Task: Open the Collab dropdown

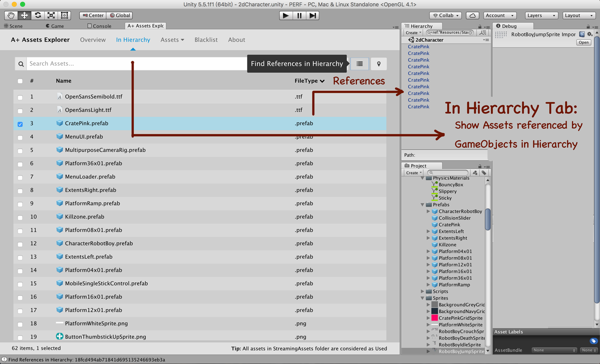Action: point(445,15)
